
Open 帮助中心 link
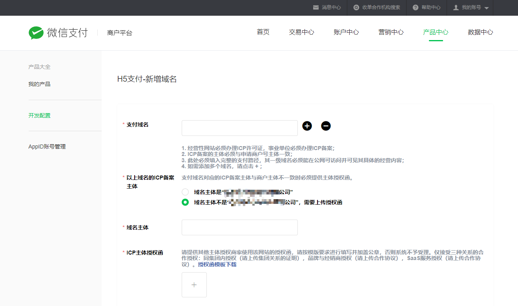point(431,7)
